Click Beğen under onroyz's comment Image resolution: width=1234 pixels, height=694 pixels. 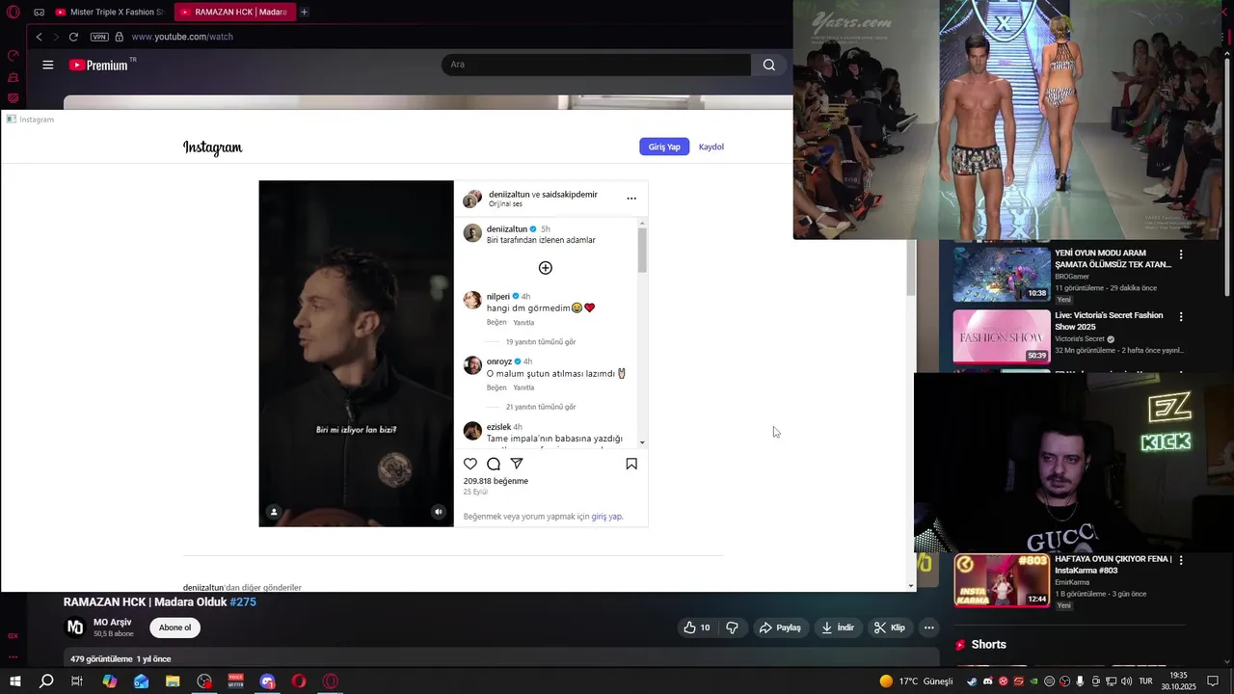click(496, 387)
